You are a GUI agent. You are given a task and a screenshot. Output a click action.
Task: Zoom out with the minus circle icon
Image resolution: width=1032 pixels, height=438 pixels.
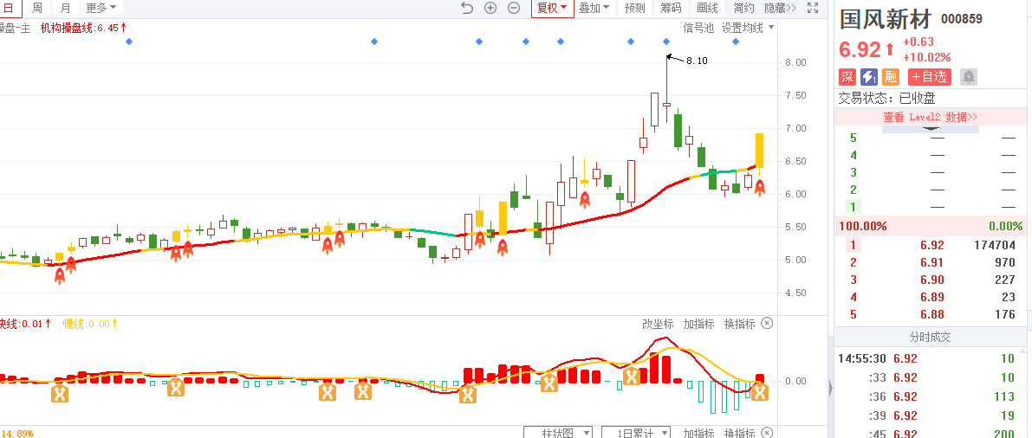point(514,8)
